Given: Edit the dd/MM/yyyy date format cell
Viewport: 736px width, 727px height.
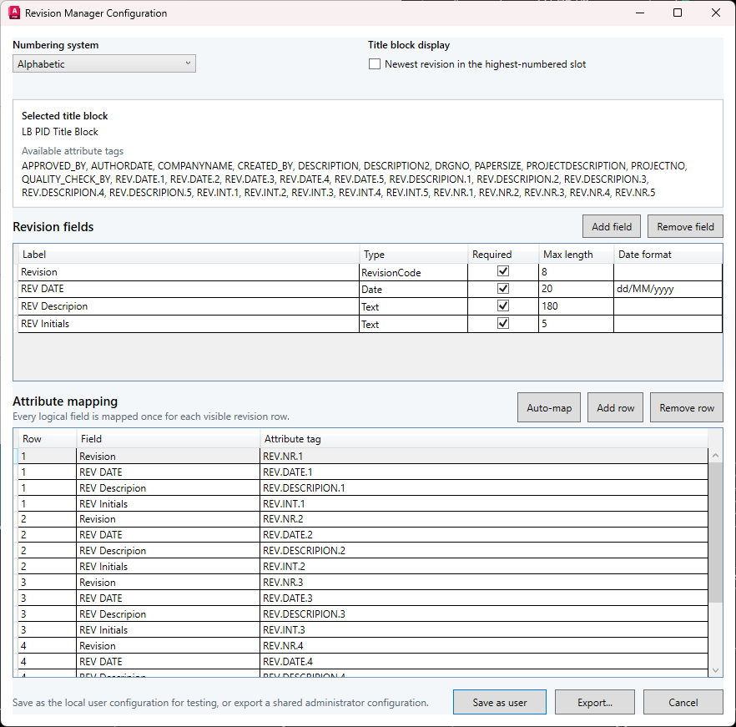Looking at the screenshot, I should (x=668, y=289).
